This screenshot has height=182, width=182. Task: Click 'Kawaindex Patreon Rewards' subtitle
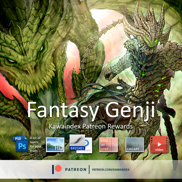tap(91, 126)
